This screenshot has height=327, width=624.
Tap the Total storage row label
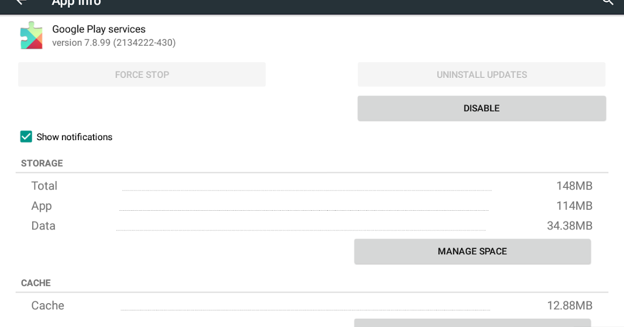pos(44,186)
